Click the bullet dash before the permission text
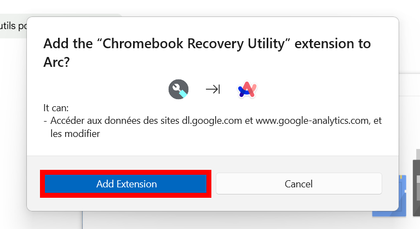 point(45,121)
